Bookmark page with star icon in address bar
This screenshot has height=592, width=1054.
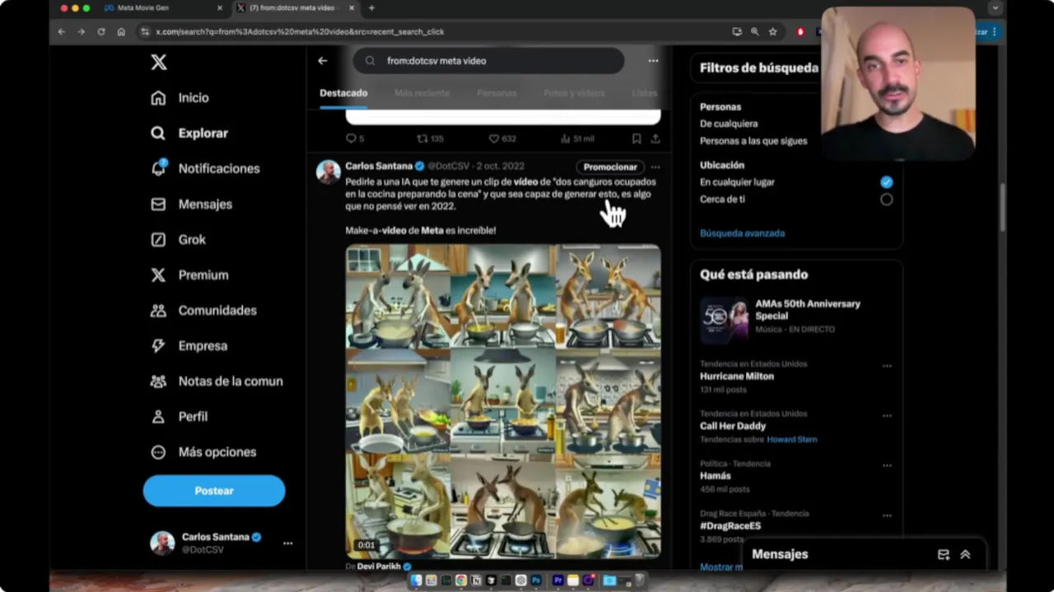point(772,31)
